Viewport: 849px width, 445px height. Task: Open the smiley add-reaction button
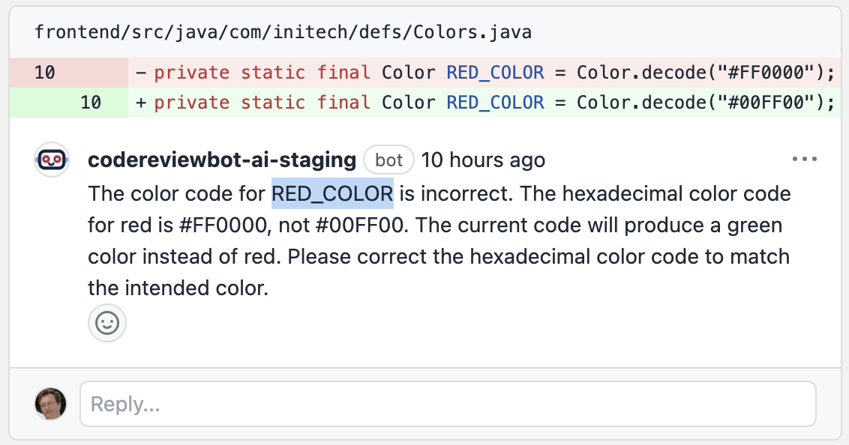coord(107,324)
